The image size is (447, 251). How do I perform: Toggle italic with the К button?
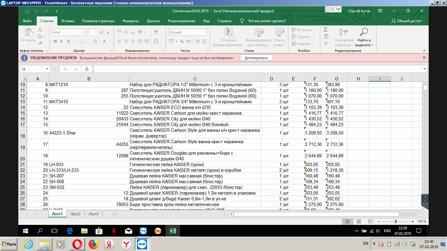(62, 41)
